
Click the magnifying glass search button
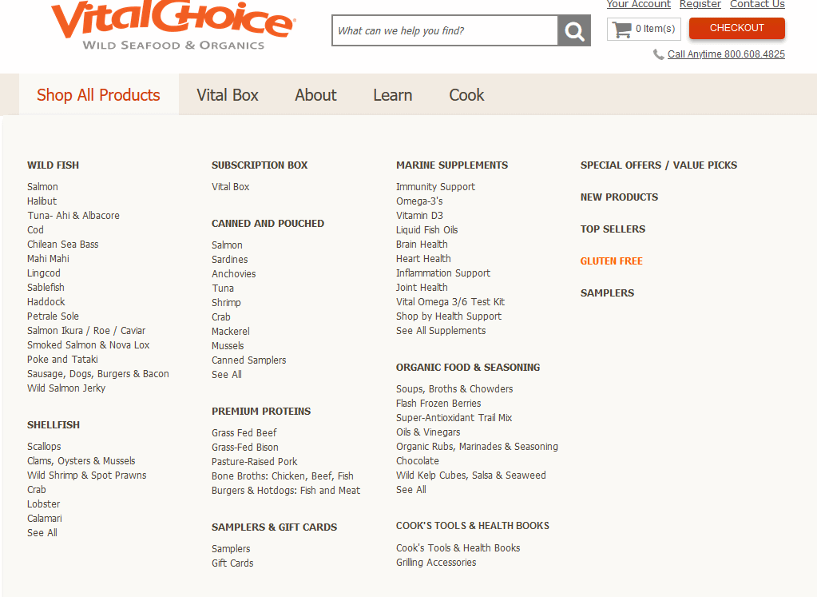tap(573, 31)
